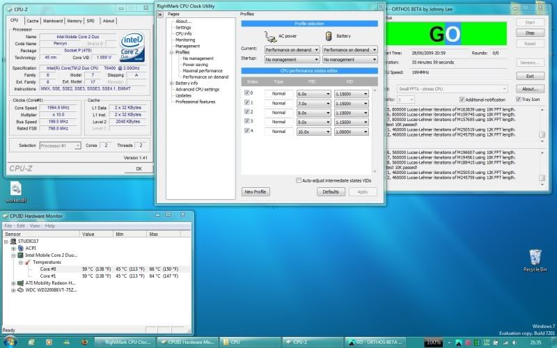Switch to the SPD tab in CPU-Z
This screenshot has height=348, width=557.
pyautogui.click(x=91, y=21)
